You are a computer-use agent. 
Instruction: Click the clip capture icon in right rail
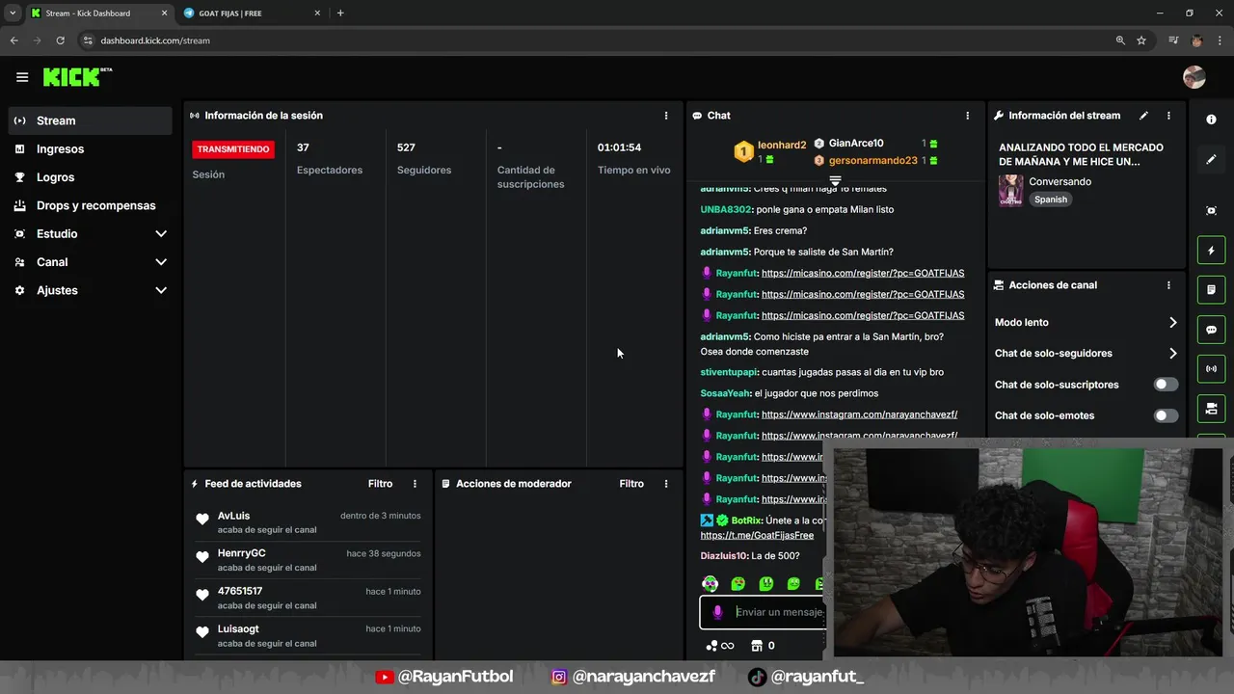(1211, 211)
